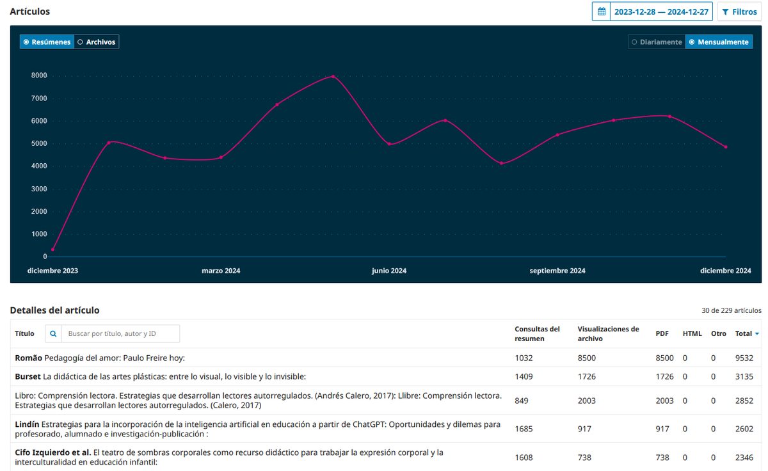Screen dimensions: 768x471
Task: Select the Archivos radio option
Action: [97, 42]
